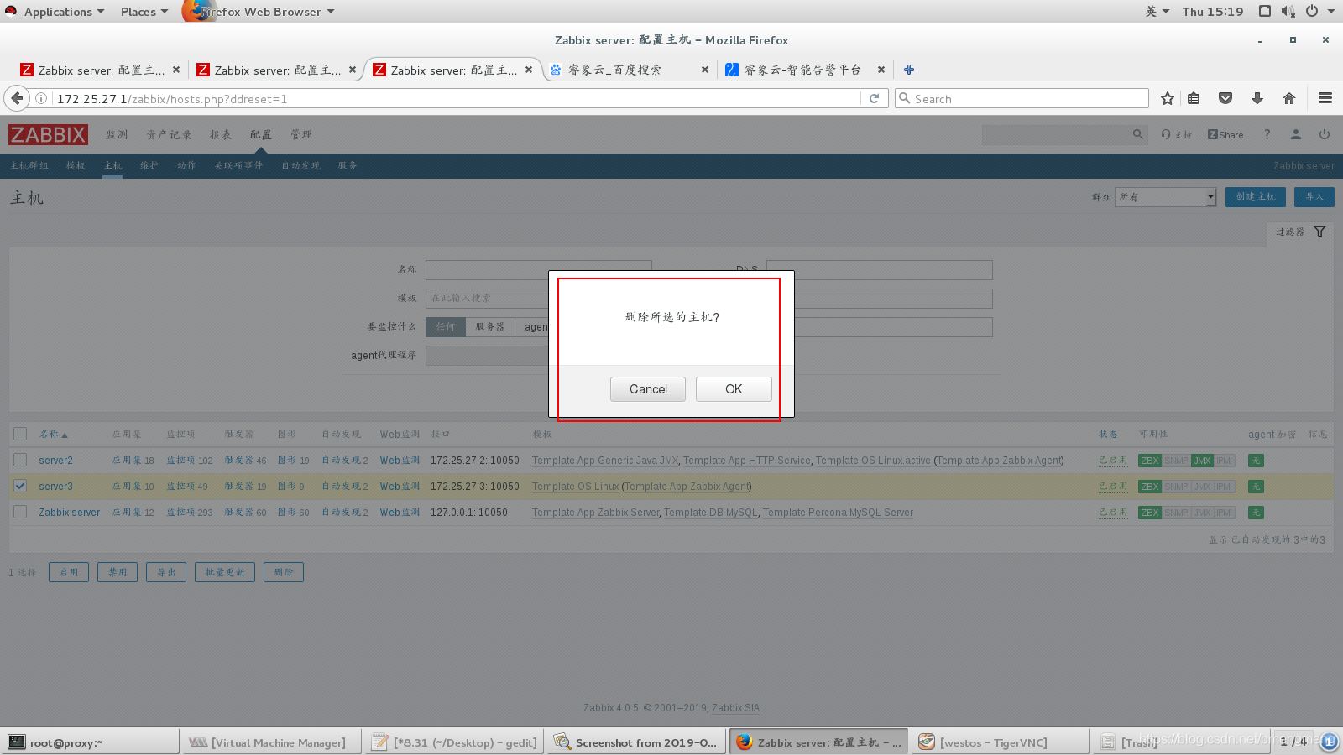Open the Places menu
Screen dimensions: 1343x755
[144, 12]
